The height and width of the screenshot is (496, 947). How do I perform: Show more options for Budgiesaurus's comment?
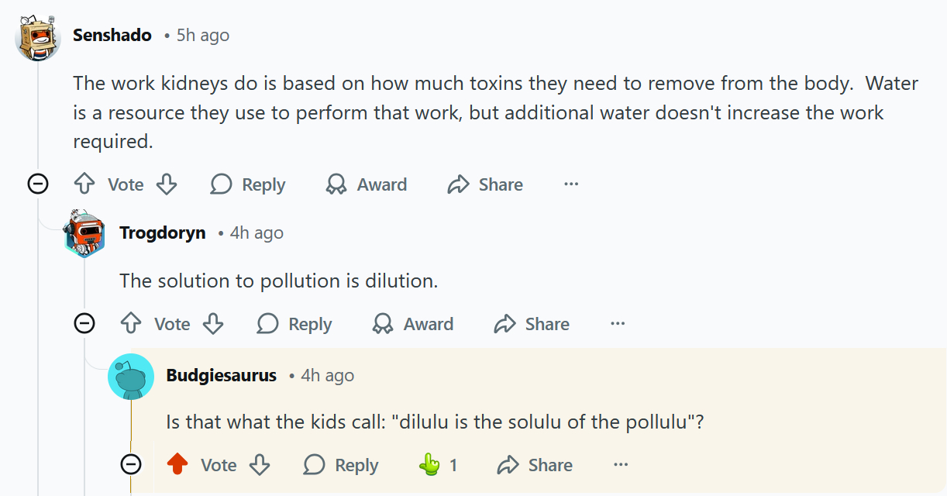tap(621, 465)
